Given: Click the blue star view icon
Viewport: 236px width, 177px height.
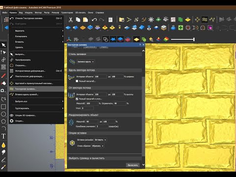Looking at the screenshot, I should tap(113, 39).
